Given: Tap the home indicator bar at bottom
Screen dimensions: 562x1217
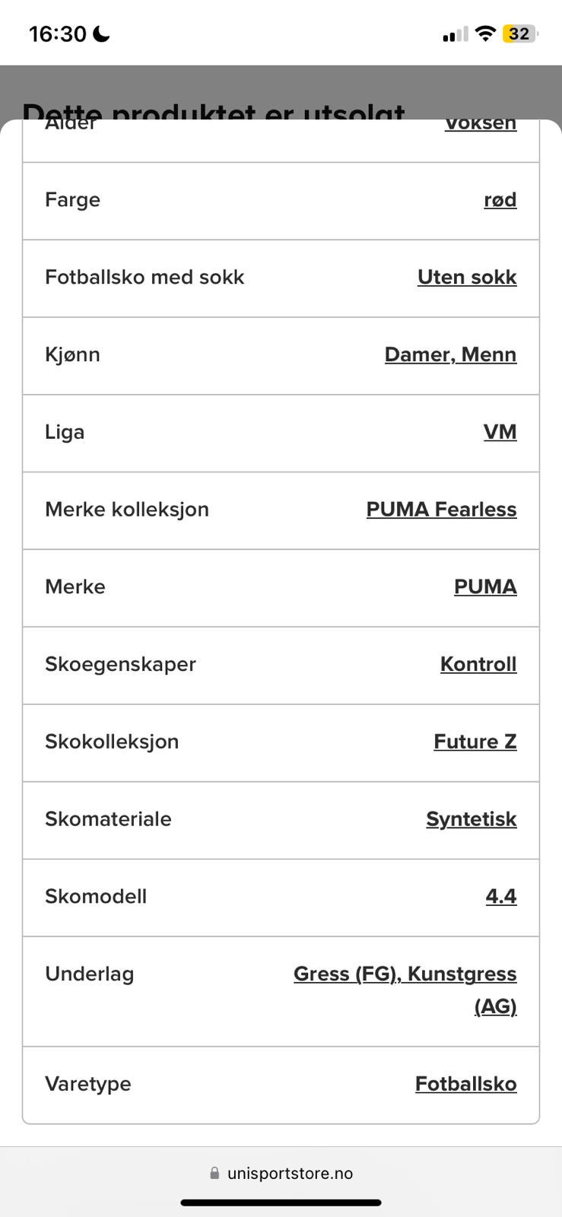Looking at the screenshot, I should 281,1203.
